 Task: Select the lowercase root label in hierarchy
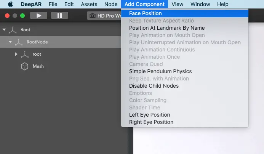37,54
